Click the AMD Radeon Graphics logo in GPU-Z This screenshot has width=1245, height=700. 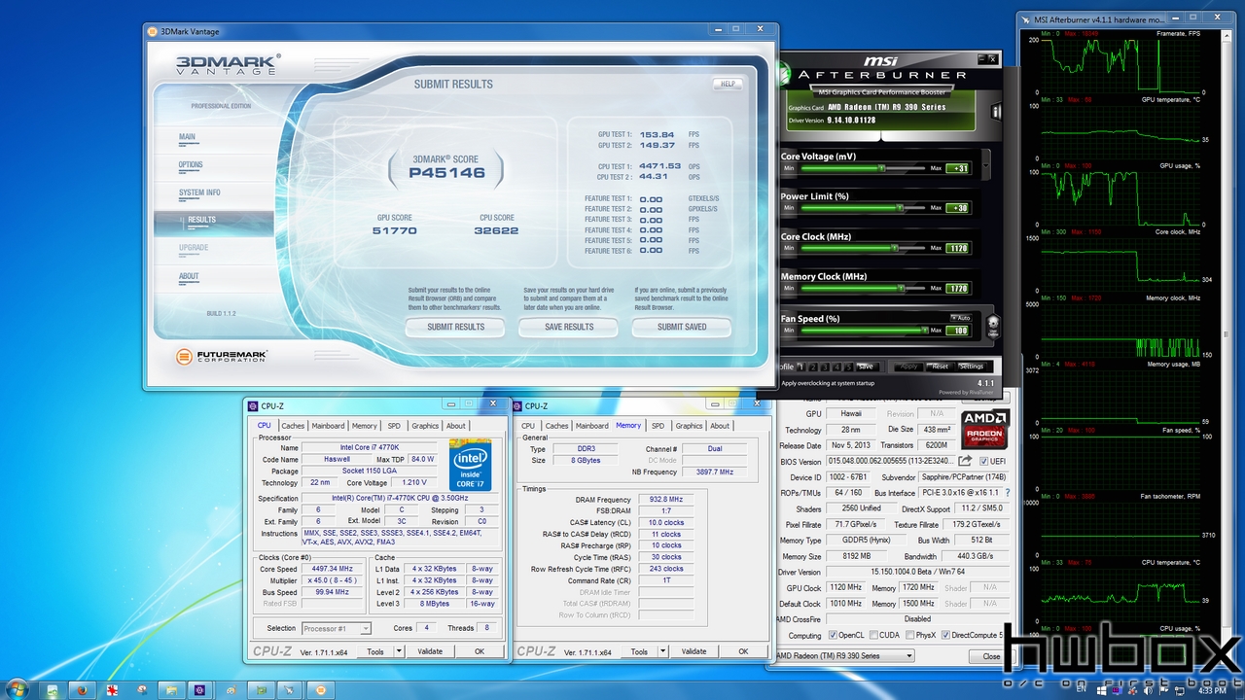pos(985,429)
